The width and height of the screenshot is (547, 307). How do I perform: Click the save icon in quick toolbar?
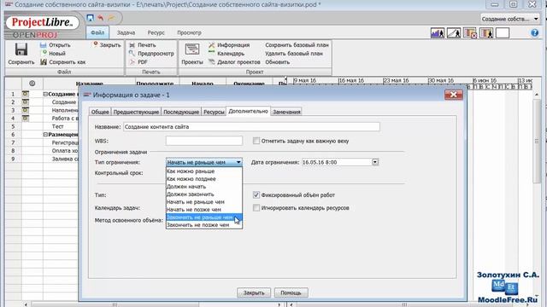click(91, 18)
